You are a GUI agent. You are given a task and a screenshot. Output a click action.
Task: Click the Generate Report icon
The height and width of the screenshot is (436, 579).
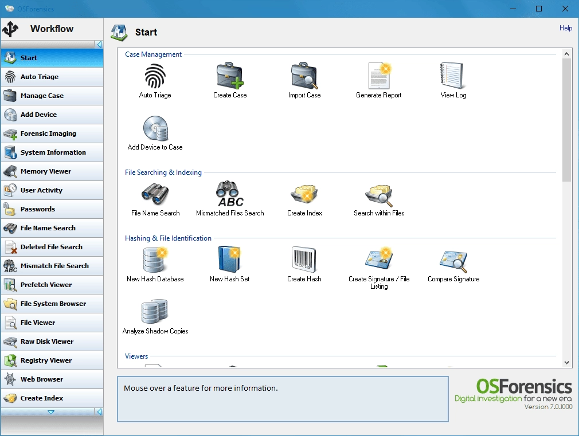(379, 76)
